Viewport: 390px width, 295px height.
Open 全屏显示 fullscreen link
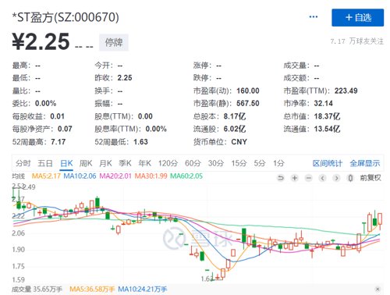pyautogui.click(x=365, y=163)
